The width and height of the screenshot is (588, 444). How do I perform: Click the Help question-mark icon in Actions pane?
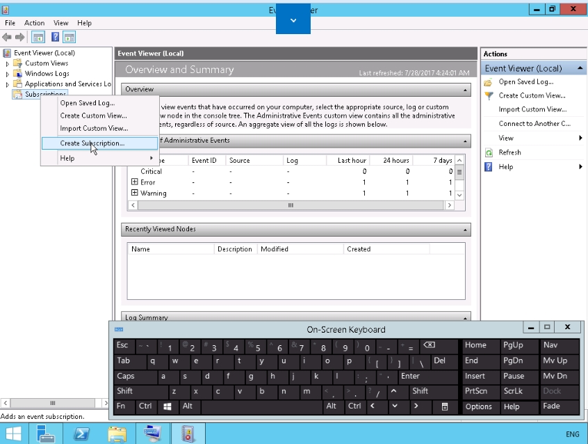click(x=488, y=167)
